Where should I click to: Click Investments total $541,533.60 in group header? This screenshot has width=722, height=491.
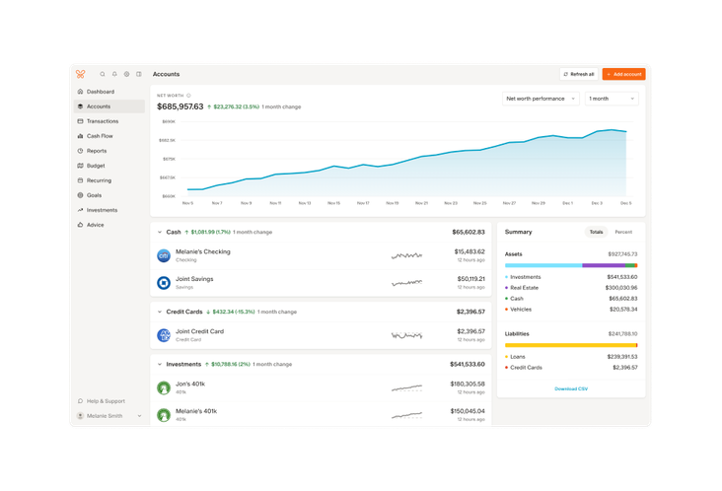tap(467, 365)
